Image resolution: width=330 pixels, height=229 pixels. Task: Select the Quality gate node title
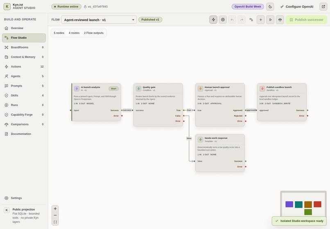149,87
